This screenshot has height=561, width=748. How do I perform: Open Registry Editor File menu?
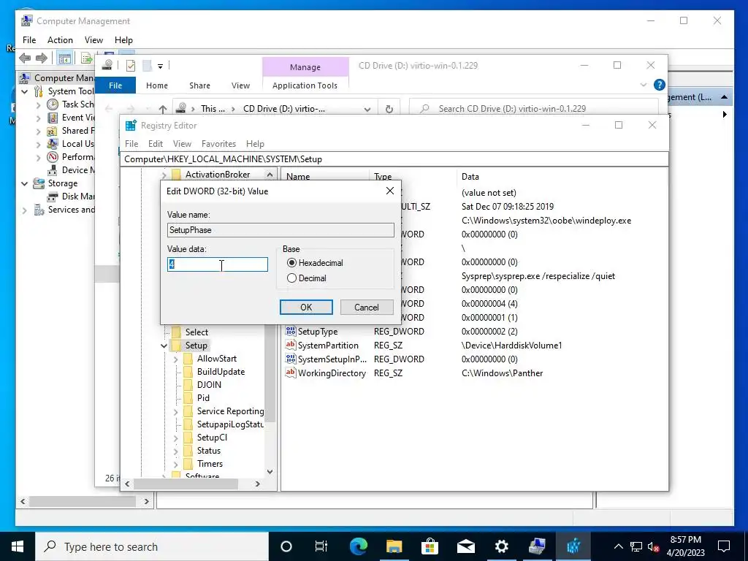(131, 144)
